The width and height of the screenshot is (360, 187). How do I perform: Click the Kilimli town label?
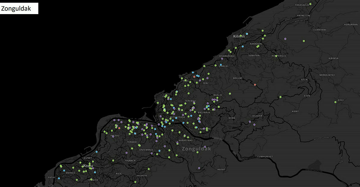coord(239,36)
